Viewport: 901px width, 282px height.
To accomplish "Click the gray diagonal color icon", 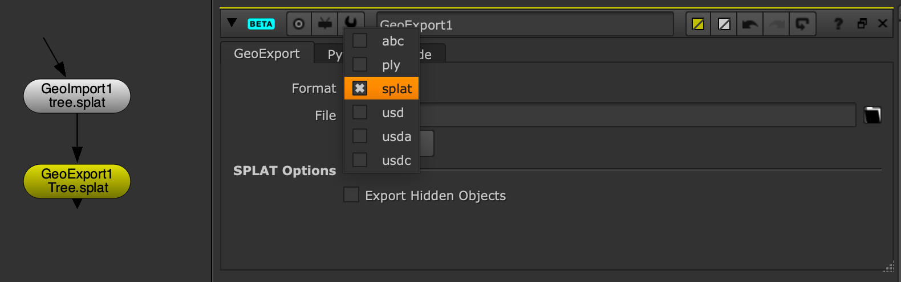I will click(x=724, y=24).
